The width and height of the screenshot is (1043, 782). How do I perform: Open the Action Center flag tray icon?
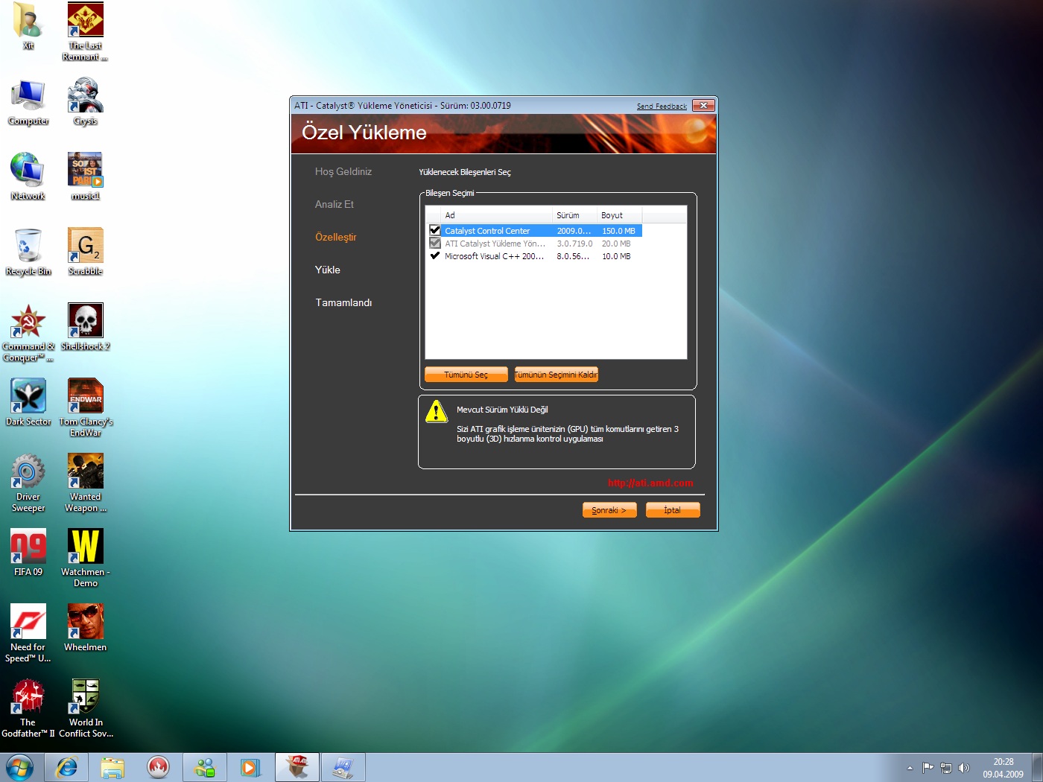[x=928, y=768]
